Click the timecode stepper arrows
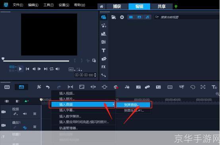This screenshot has height=145, width=220. click(95, 75)
